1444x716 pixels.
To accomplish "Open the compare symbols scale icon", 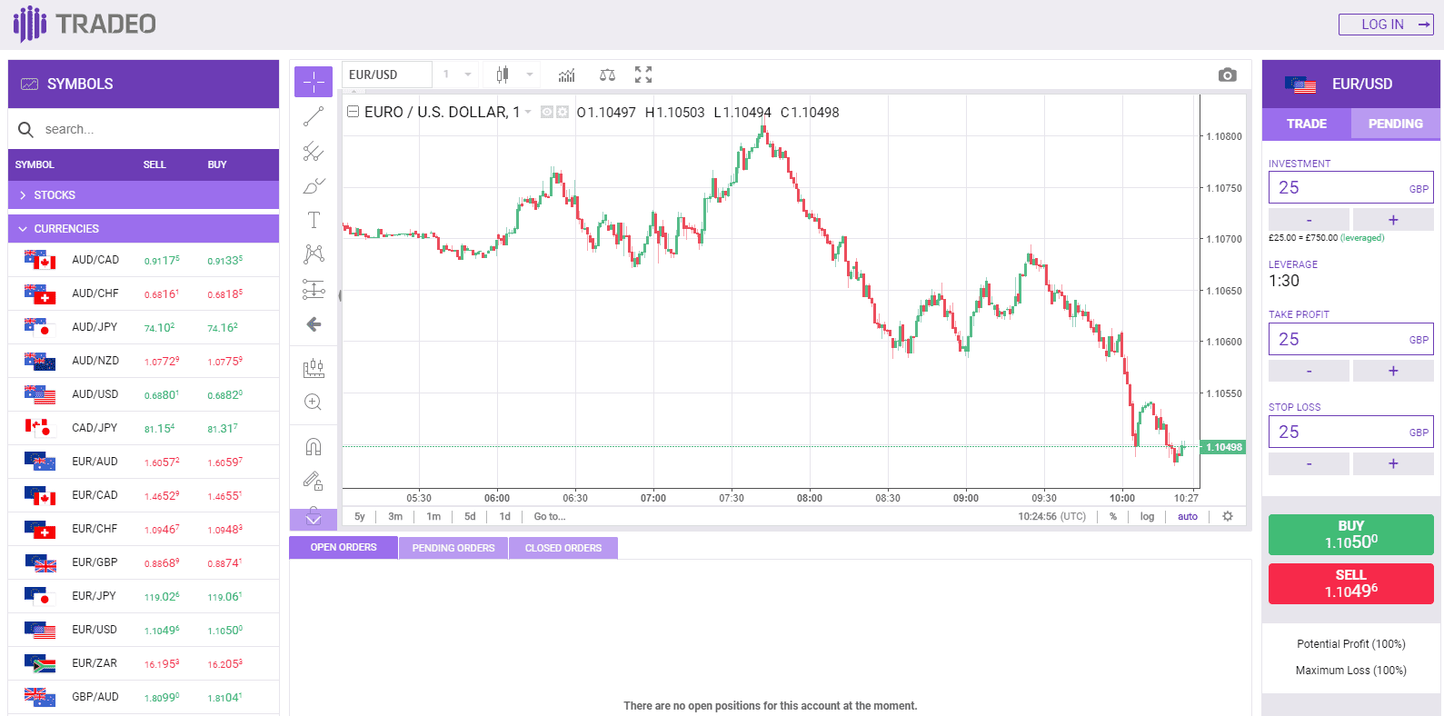I will [607, 75].
